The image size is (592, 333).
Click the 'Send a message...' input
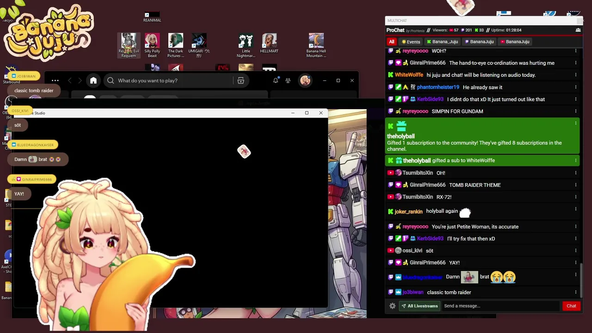(x=500, y=306)
